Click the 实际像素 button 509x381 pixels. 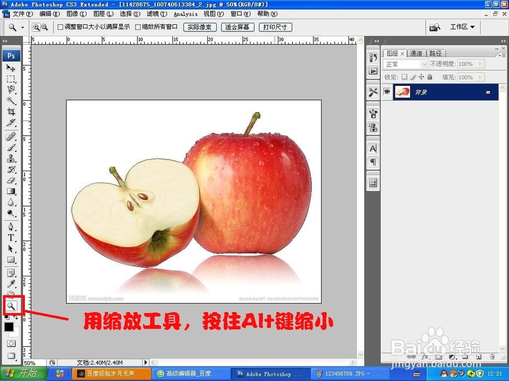click(200, 27)
